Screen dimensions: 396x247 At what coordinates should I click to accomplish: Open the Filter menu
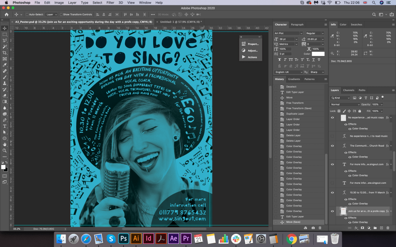pyautogui.click(x=110, y=3)
